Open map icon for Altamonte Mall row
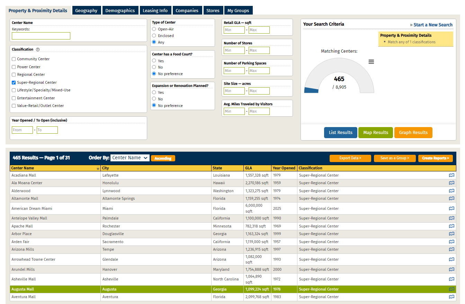Image resolution: width=465 pixels, height=304 pixels. pyautogui.click(x=451, y=198)
